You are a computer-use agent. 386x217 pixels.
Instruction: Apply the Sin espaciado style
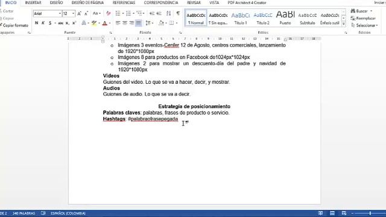218,18
